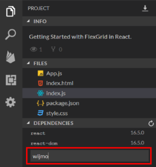Select the index.js file
The image size is (156, 167).
click(89, 93)
